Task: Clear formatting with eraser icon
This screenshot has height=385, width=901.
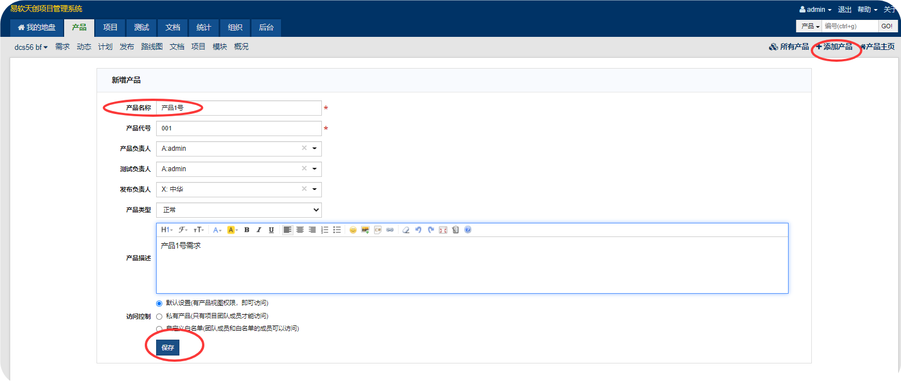Action: click(x=406, y=230)
